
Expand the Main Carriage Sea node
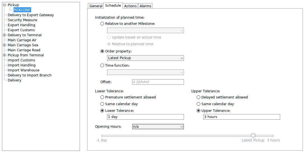(x=4, y=45)
